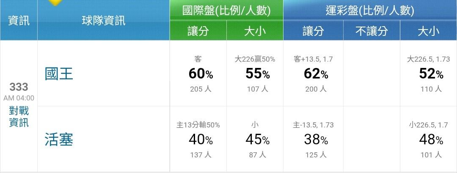Click the 國際盤(比例/人數) header
The image size is (457, 173).
226,11
